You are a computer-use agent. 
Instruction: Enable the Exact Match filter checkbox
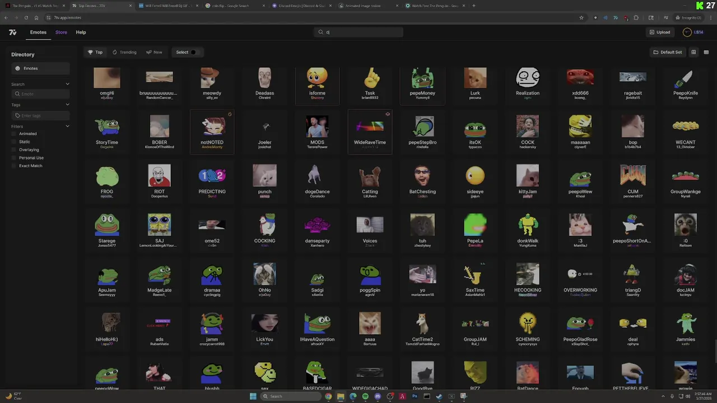14,166
